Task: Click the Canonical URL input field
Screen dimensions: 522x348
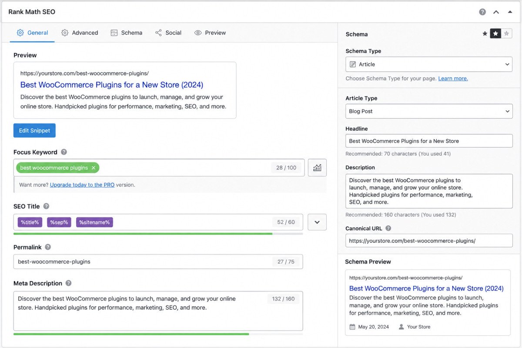Action: [429, 241]
